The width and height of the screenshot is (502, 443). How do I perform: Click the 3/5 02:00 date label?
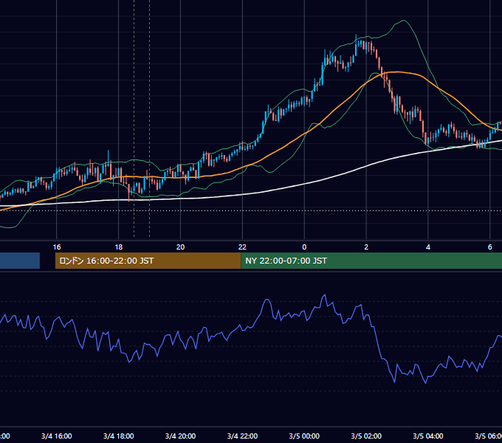(366, 436)
